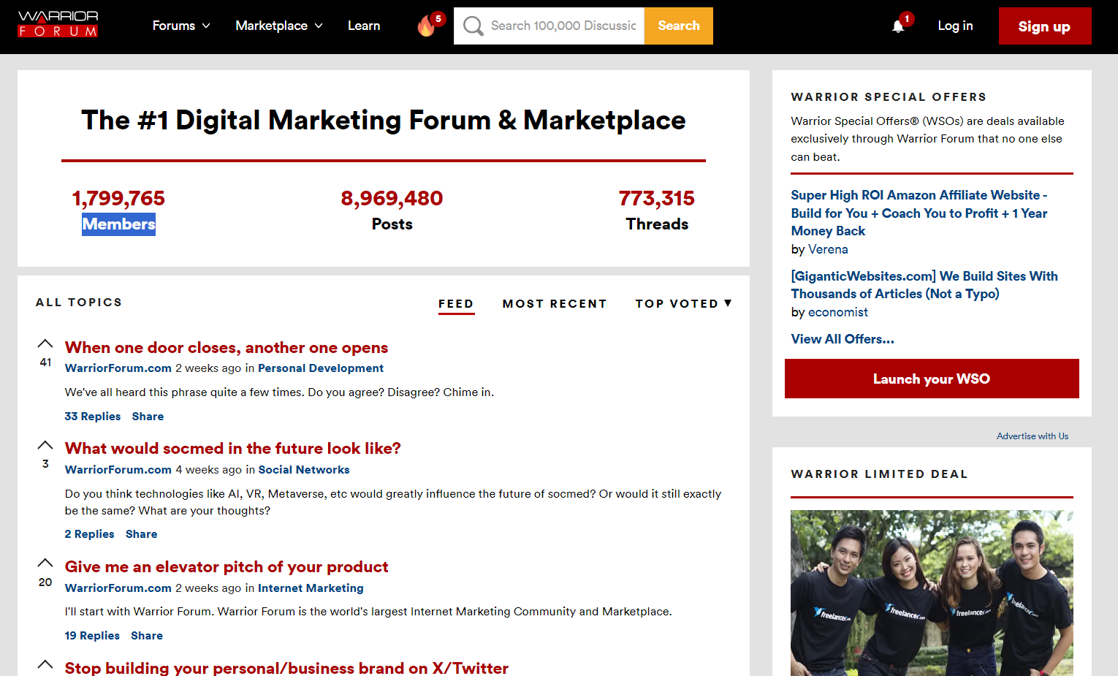This screenshot has width=1118, height=676.
Task: Click the '20' vote count
Action: tap(45, 582)
